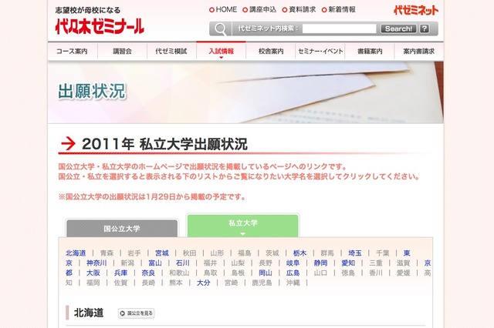
Task: Jump to 愛知 prefecture link
Action: coord(348,263)
